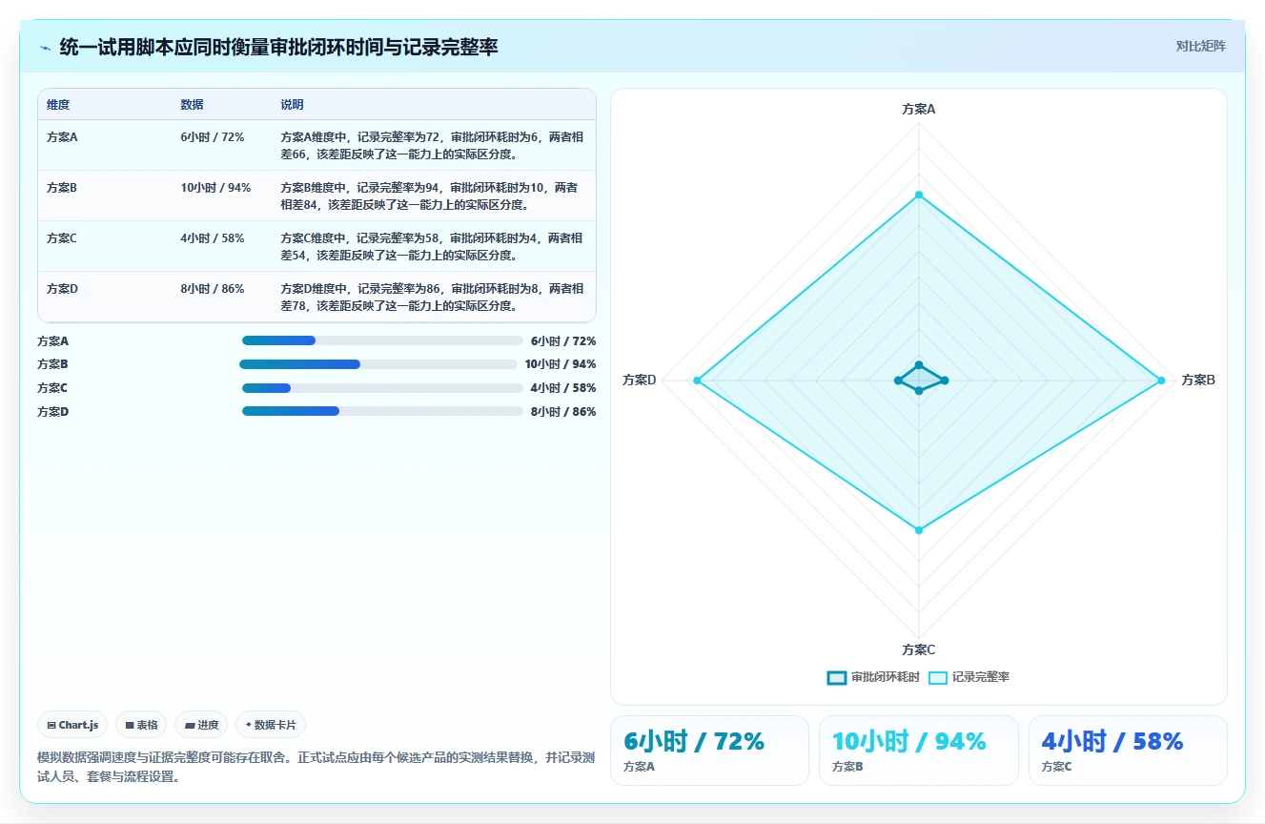Viewport: 1265px width, 824px height.
Task: Click the 方案A progress bar
Action: (382, 340)
